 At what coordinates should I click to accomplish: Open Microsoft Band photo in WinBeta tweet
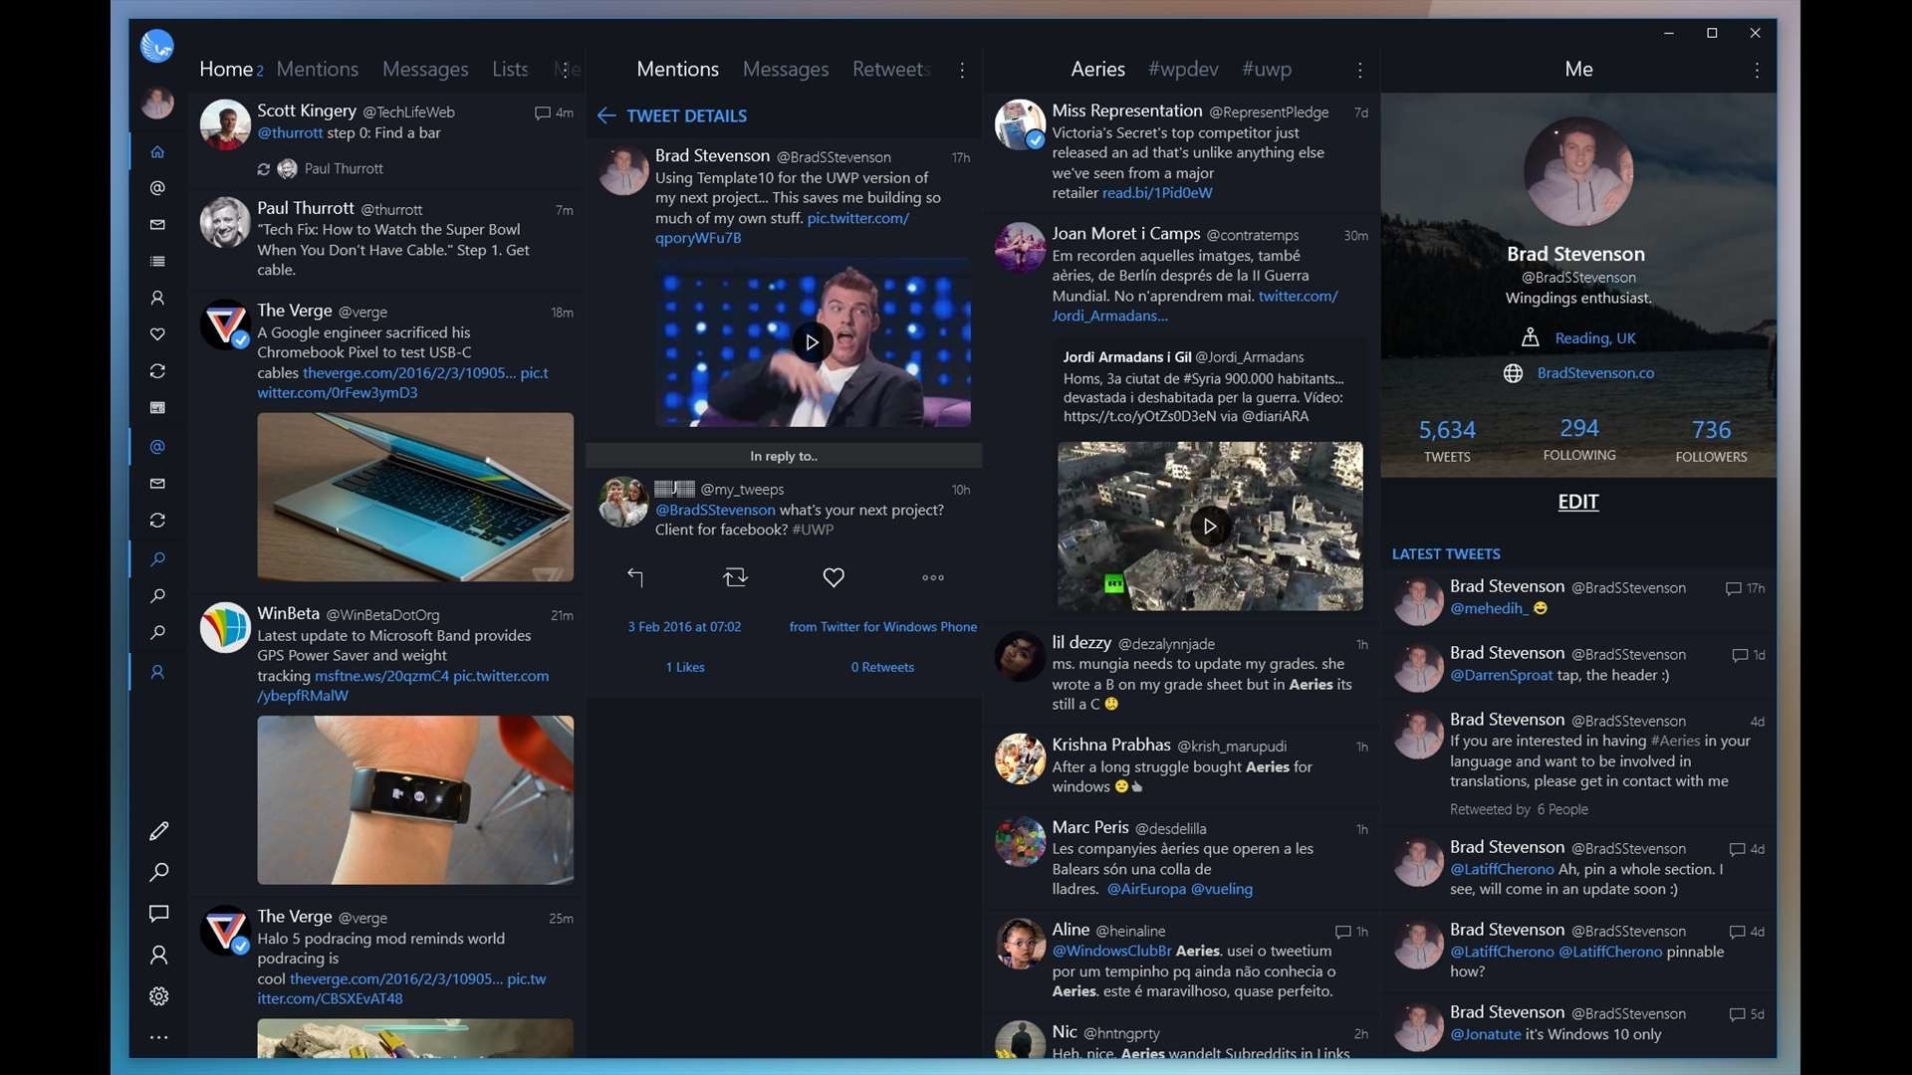(x=415, y=800)
